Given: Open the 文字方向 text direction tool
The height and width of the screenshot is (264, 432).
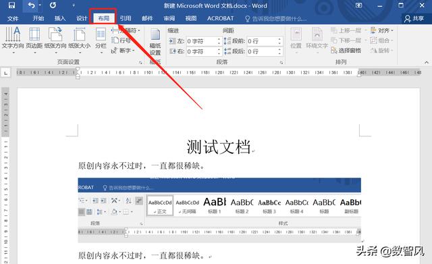Looking at the screenshot, I should [x=13, y=39].
